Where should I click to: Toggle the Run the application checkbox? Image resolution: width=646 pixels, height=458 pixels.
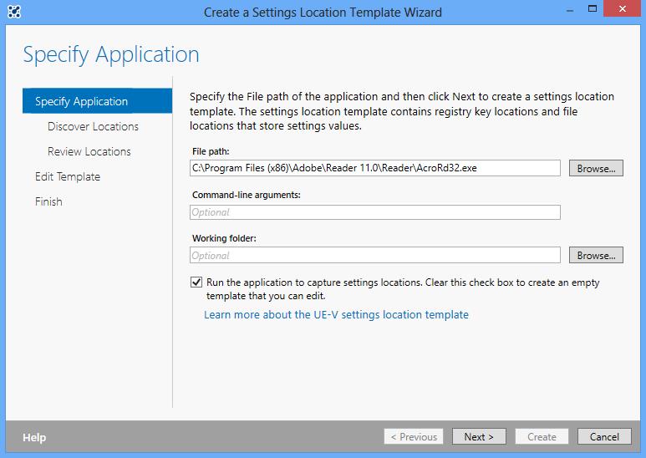(x=196, y=282)
